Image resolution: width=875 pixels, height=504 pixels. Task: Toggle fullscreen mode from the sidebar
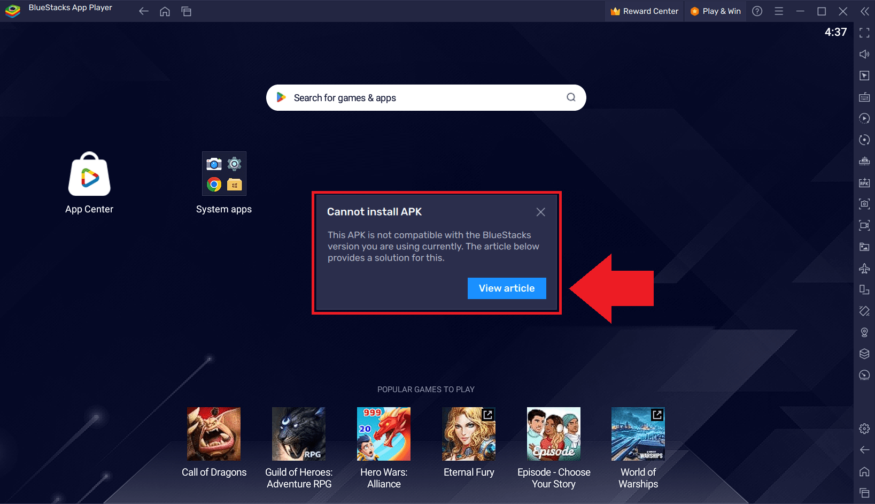coord(864,33)
